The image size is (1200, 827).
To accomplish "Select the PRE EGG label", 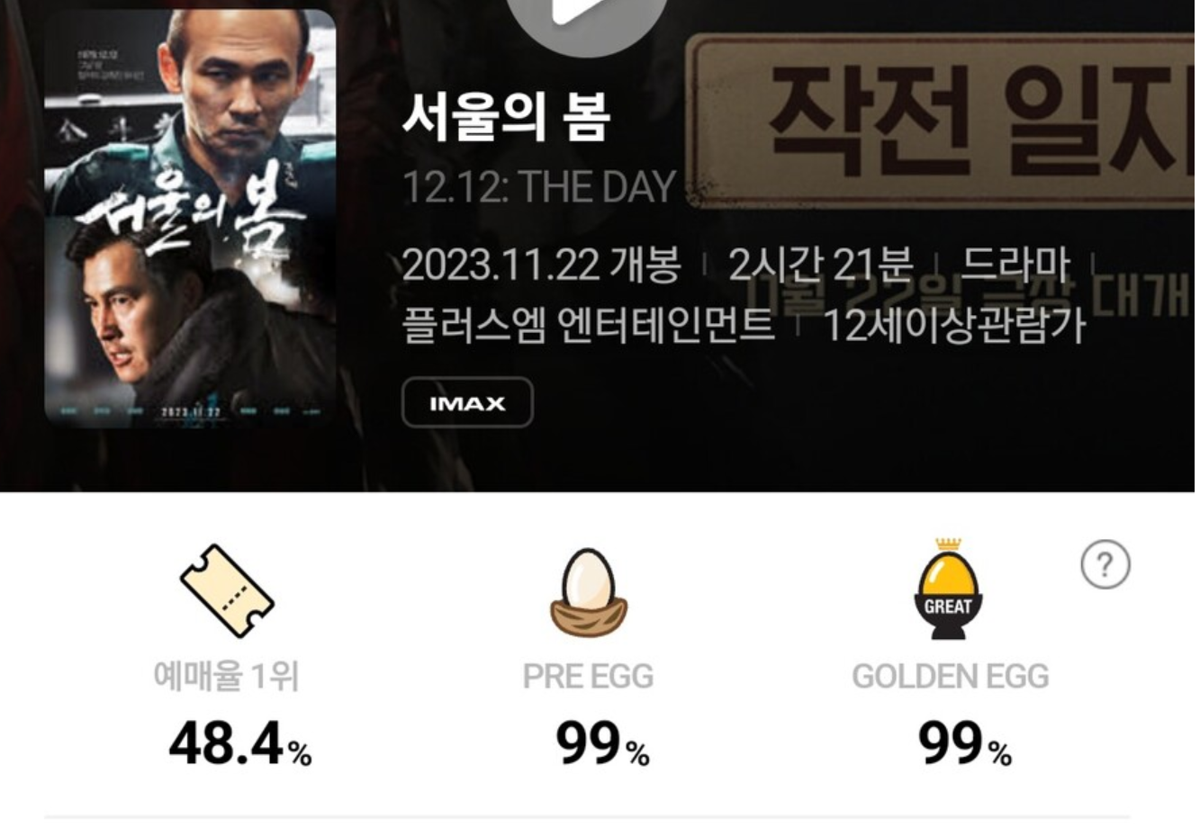I will tap(589, 677).
